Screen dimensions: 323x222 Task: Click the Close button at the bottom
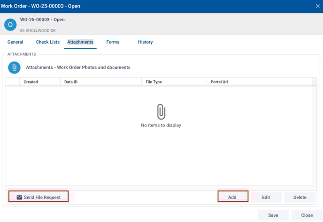click(x=307, y=215)
